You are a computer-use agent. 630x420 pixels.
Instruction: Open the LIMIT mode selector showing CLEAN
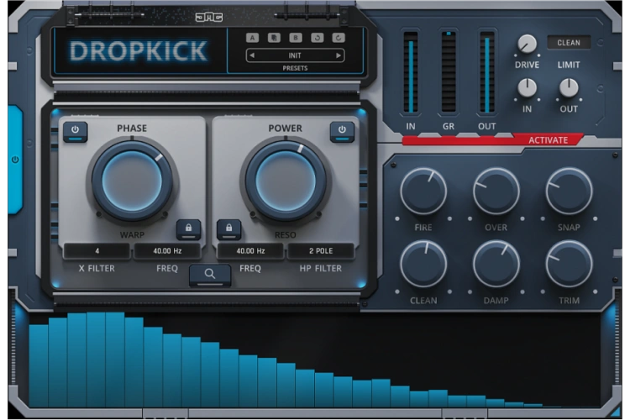[569, 43]
